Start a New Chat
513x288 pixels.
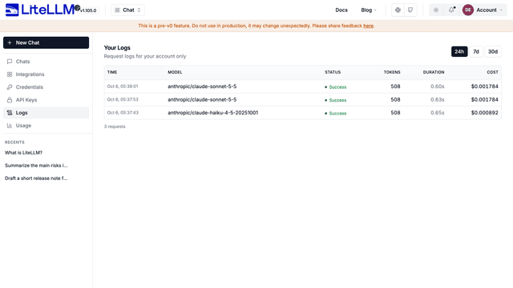(46, 42)
